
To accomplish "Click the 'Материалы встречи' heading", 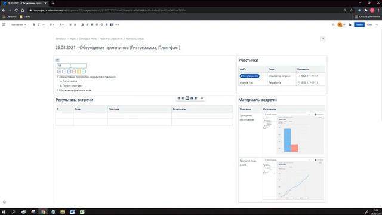I will tap(257, 100).
